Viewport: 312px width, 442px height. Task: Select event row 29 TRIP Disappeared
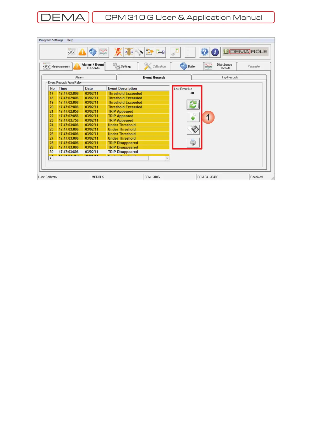click(x=109, y=147)
